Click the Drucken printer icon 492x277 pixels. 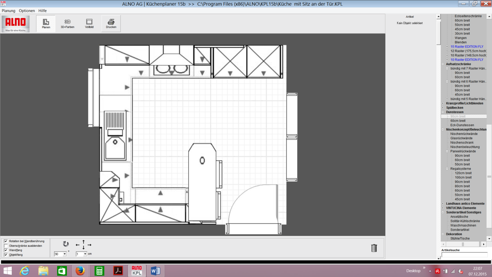coord(111,24)
